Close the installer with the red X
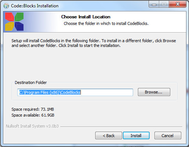This screenshot has width=189, height=147. point(178,4)
